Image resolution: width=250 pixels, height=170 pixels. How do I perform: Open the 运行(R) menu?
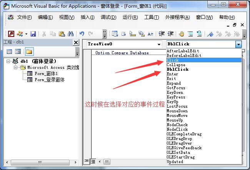[130, 17]
